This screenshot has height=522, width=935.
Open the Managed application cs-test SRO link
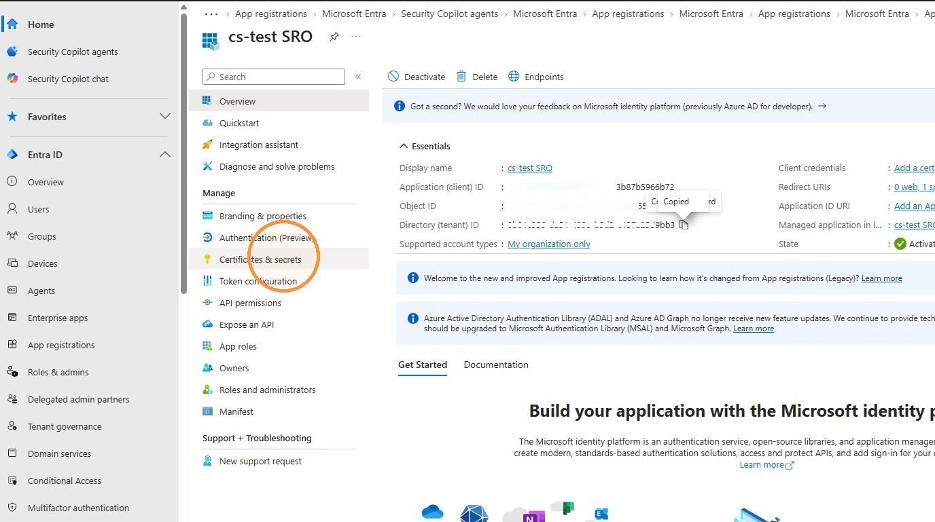tap(914, 225)
